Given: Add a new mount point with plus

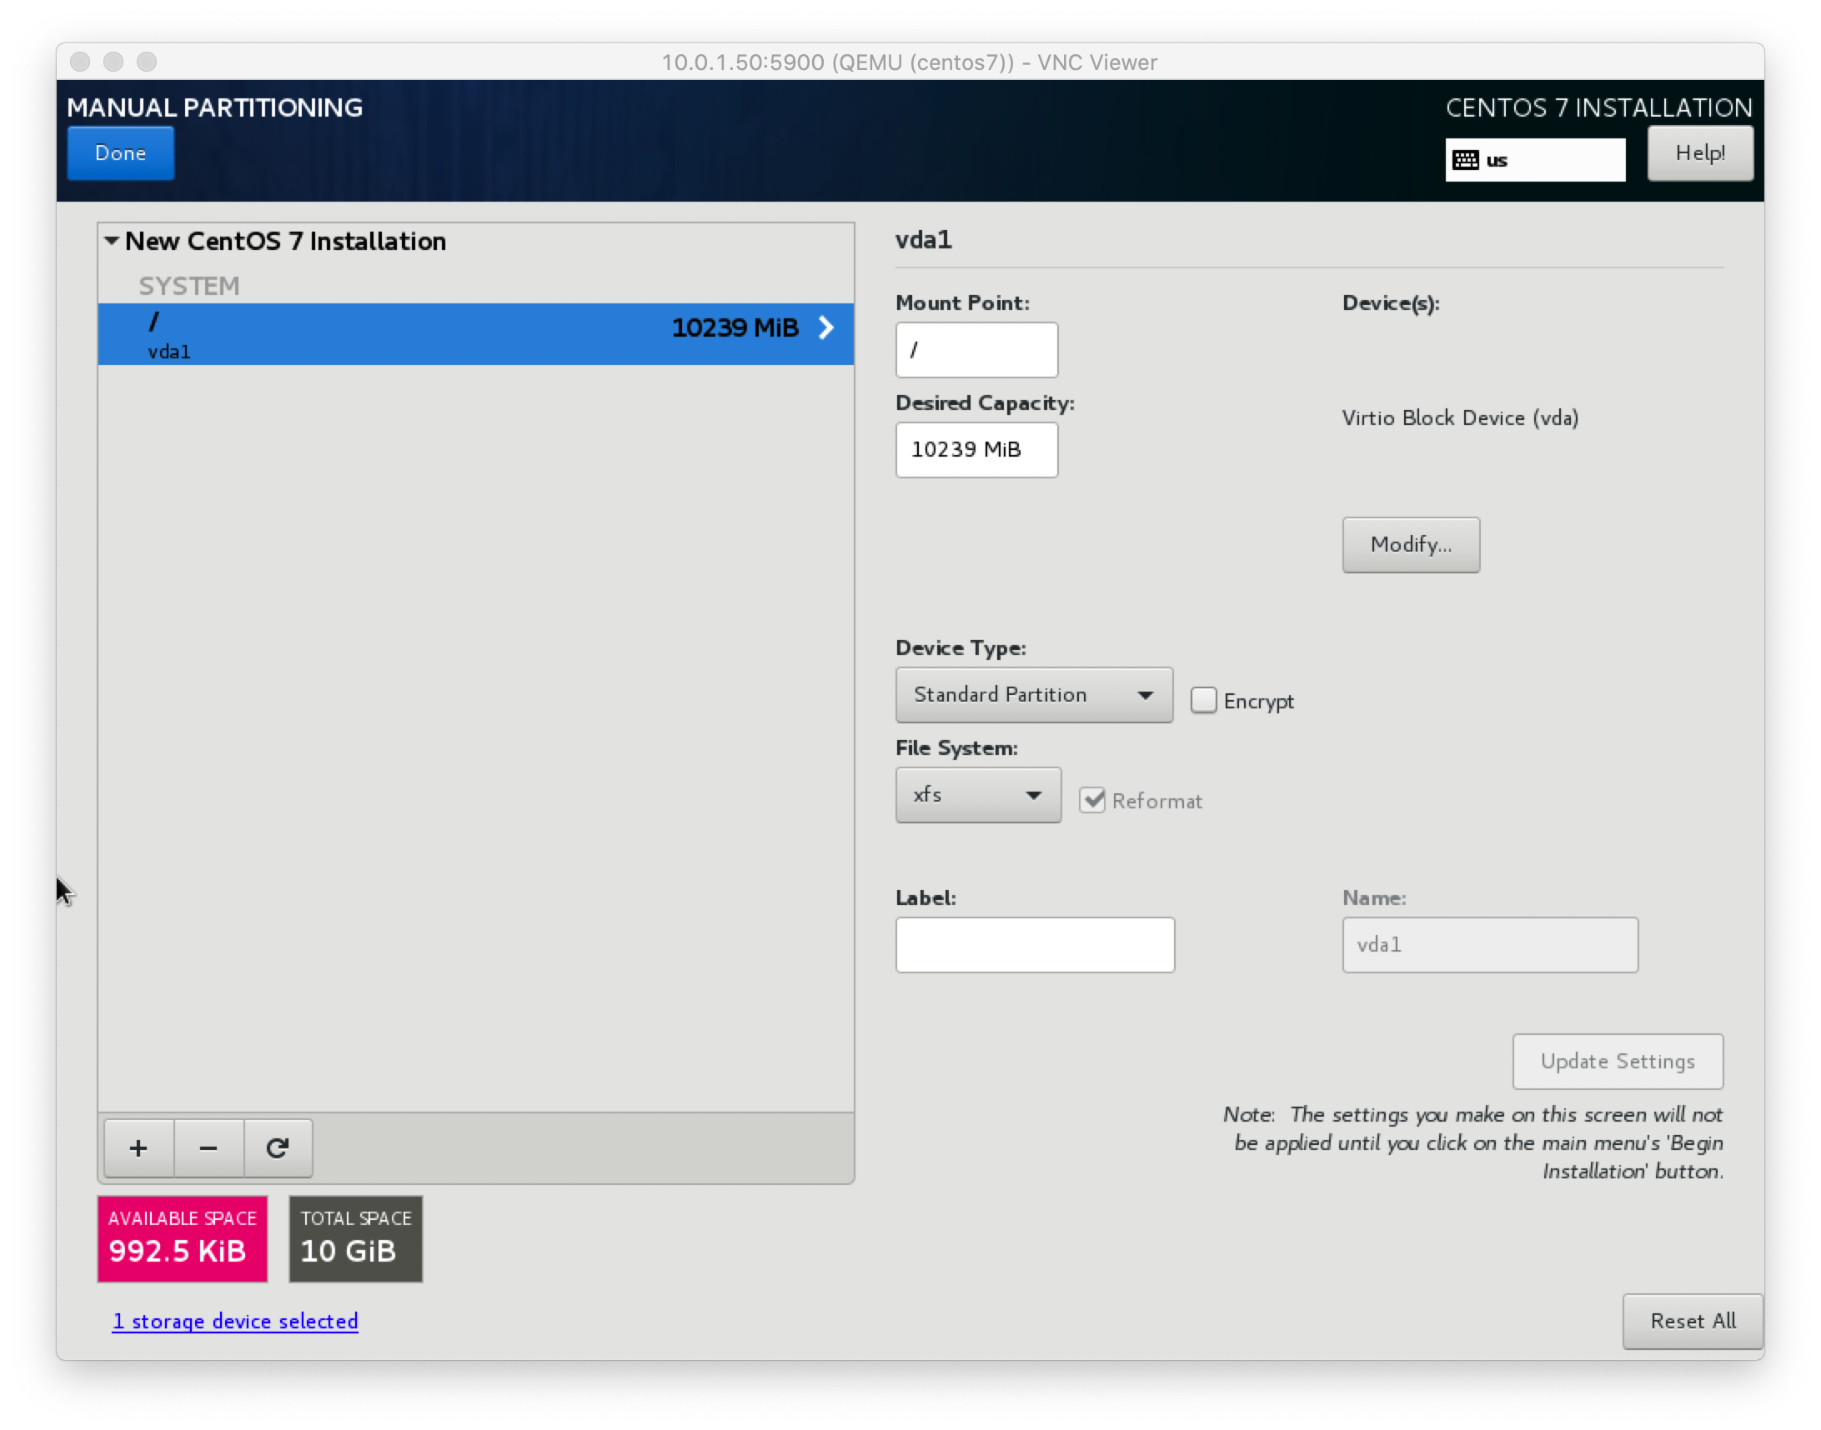Looking at the screenshot, I should click(139, 1147).
